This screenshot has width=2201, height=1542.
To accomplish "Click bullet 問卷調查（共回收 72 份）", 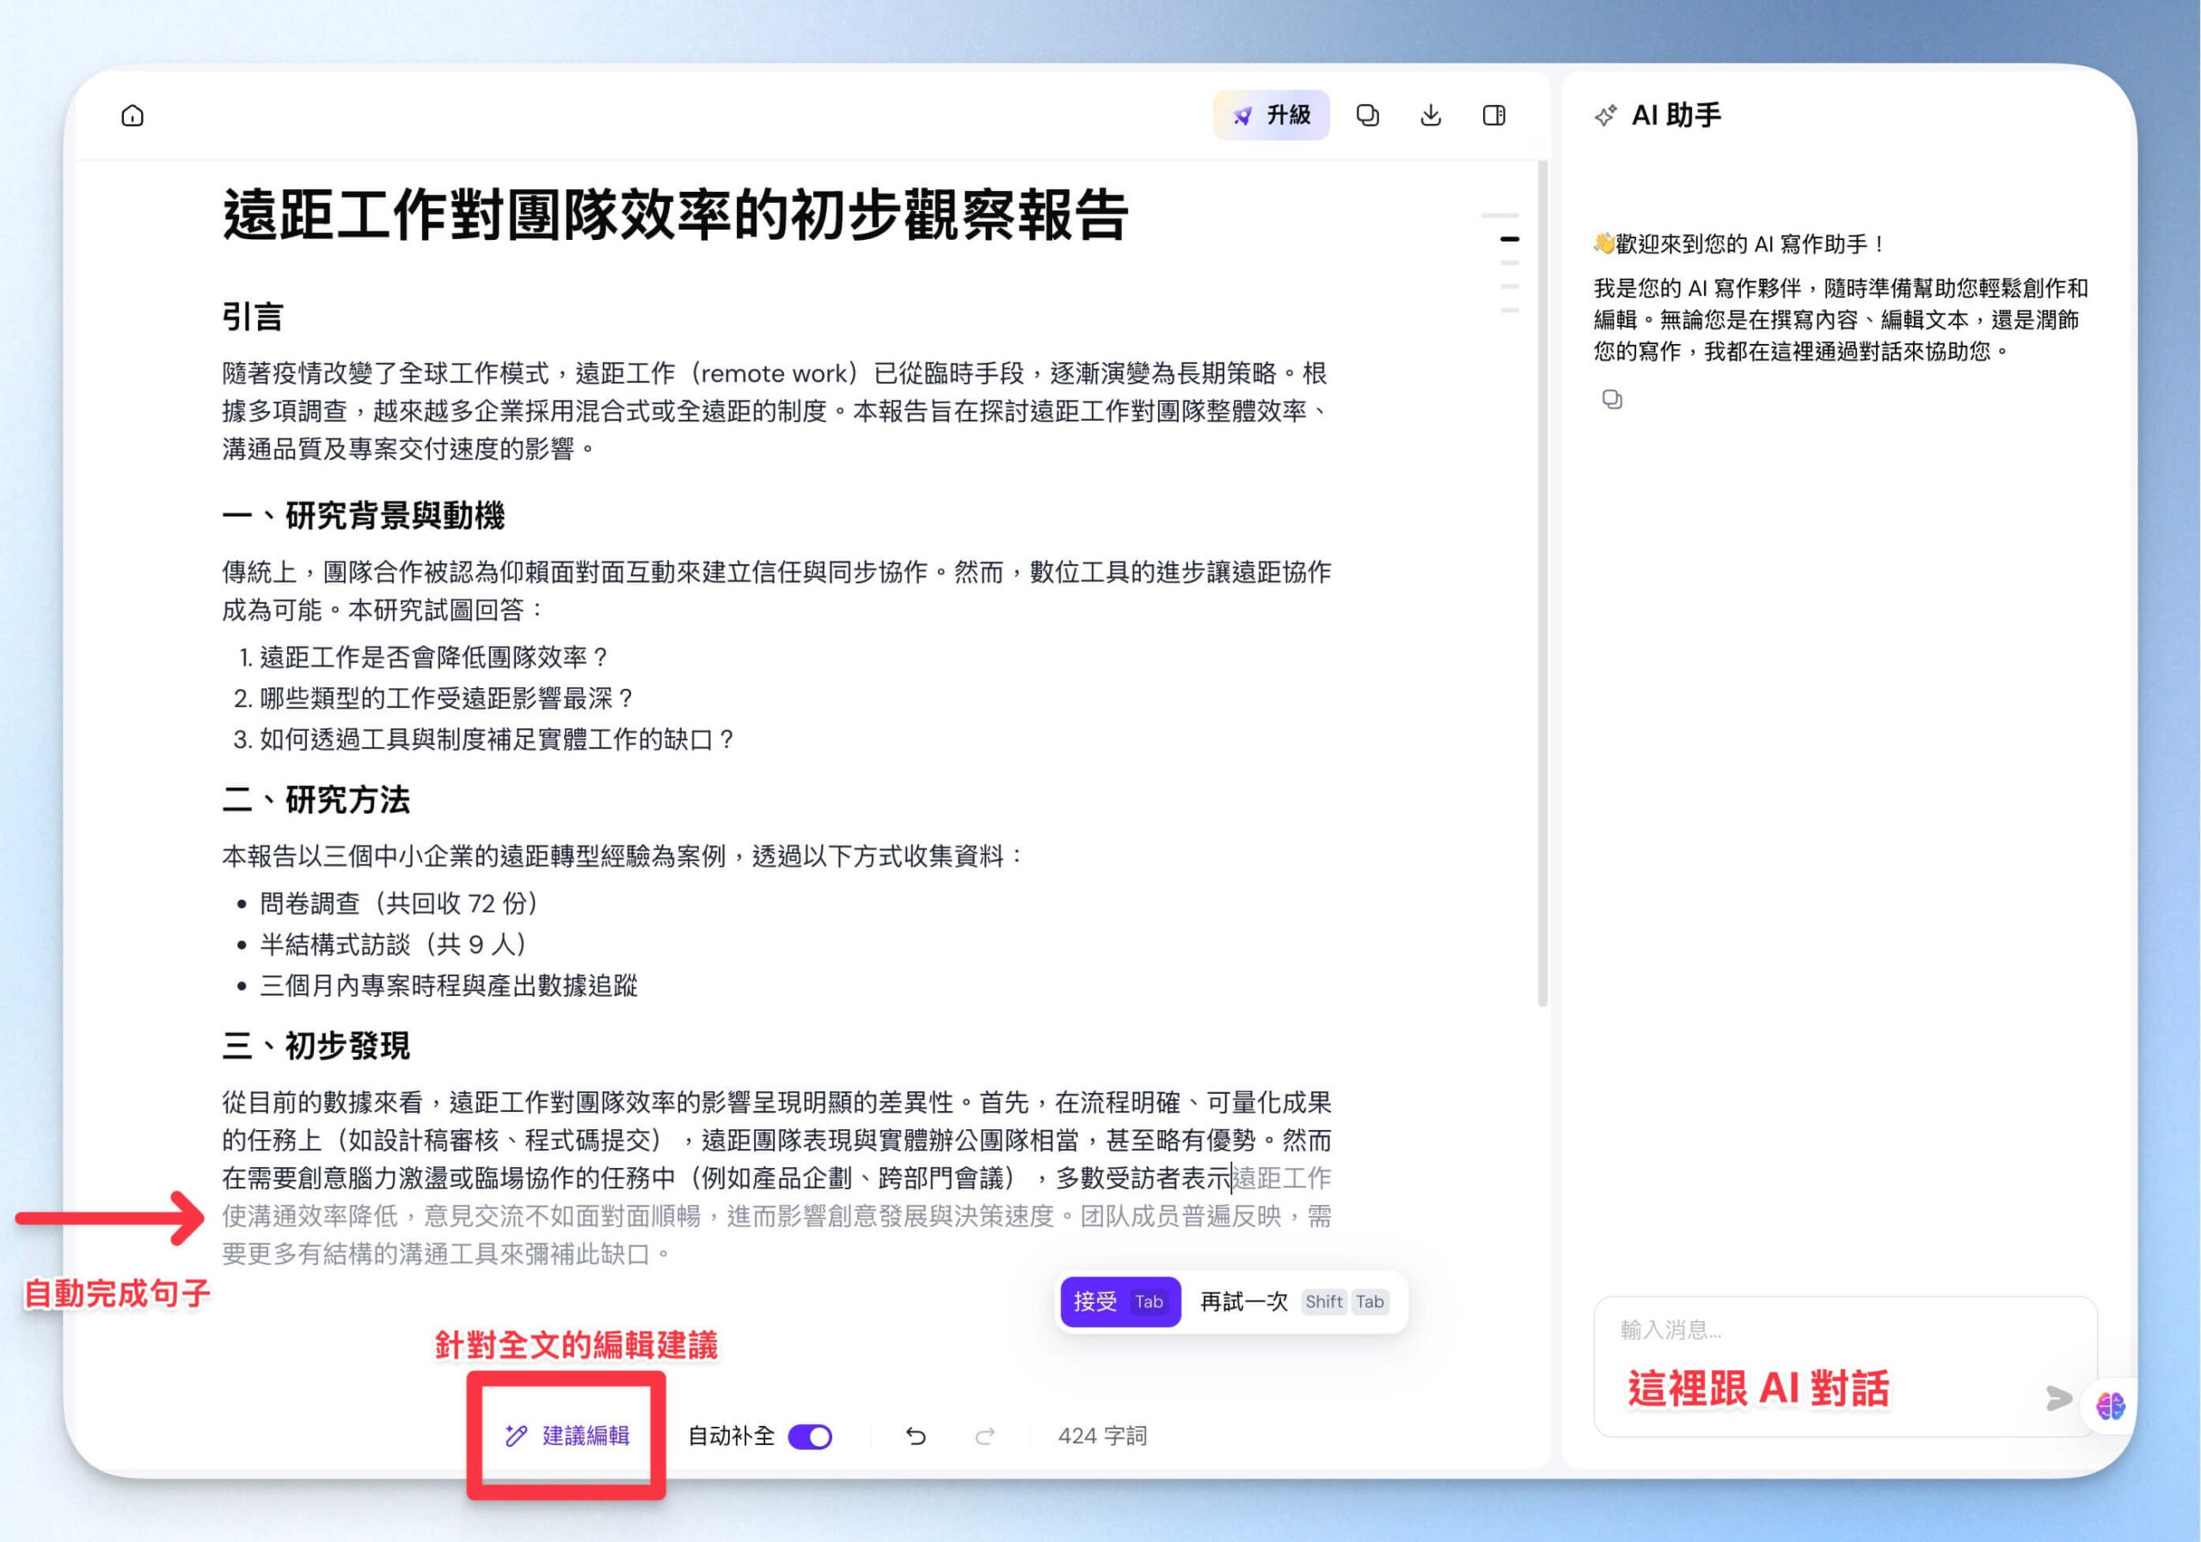I will click(x=399, y=903).
